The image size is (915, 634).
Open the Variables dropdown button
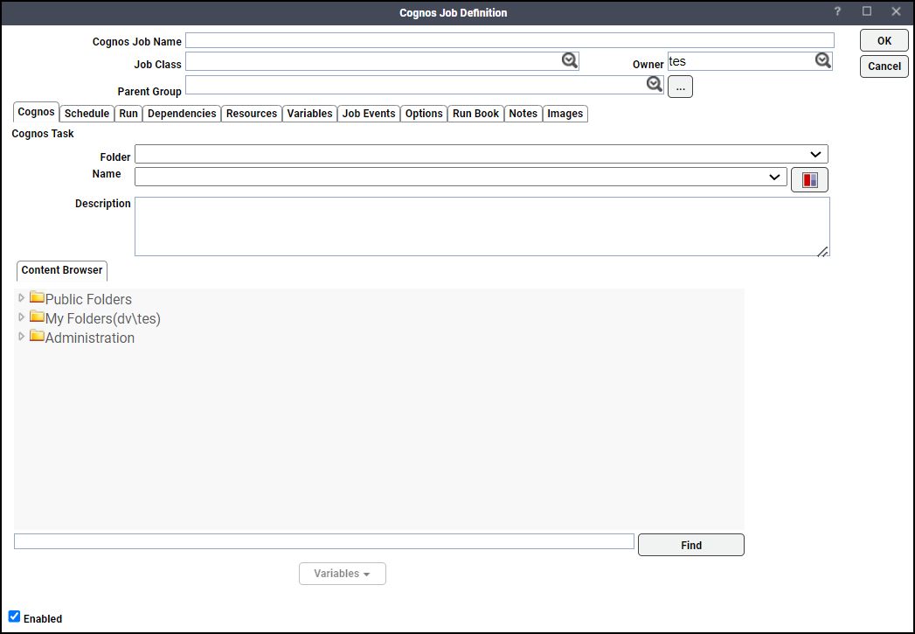point(343,574)
